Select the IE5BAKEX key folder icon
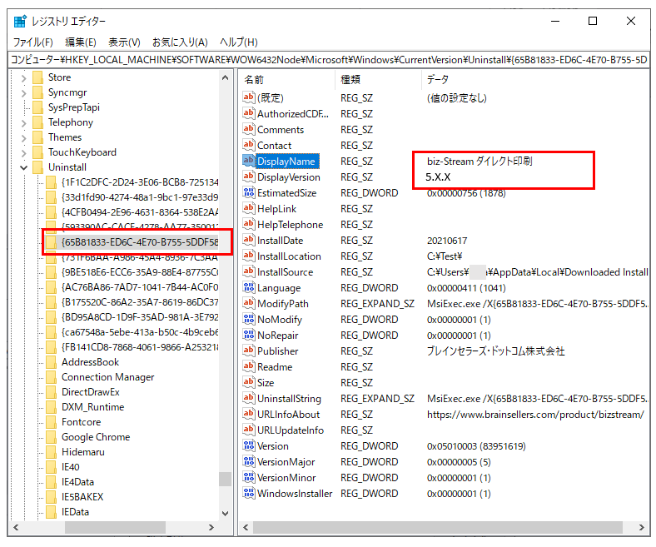Image resolution: width=656 pixels, height=547 pixels. coord(51,497)
